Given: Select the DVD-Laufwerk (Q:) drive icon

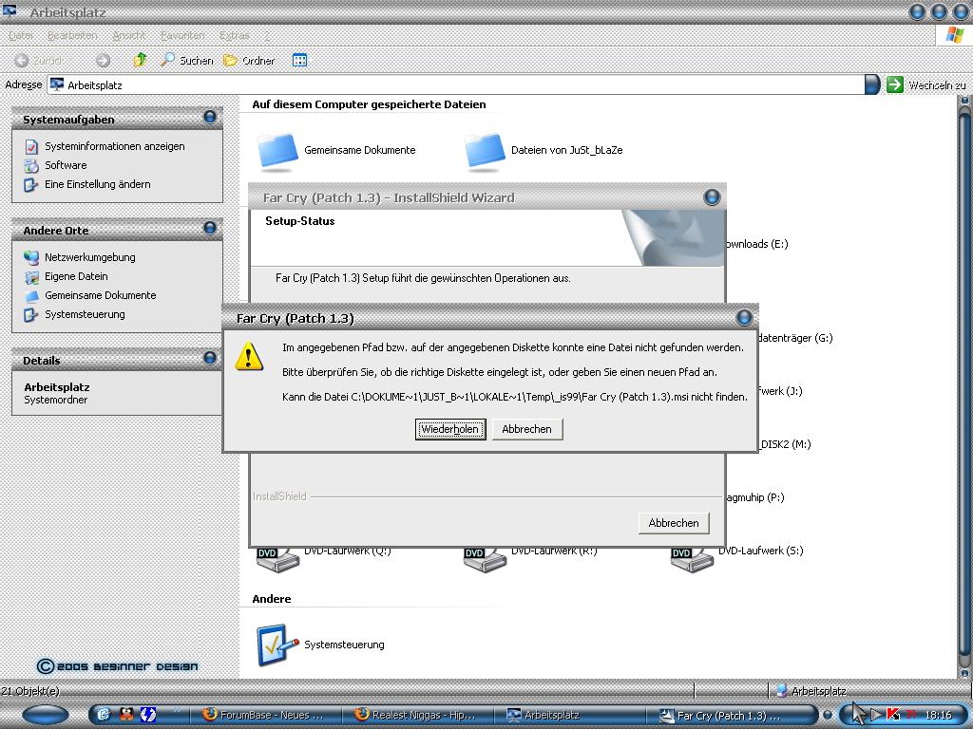Looking at the screenshot, I should coord(277,560).
